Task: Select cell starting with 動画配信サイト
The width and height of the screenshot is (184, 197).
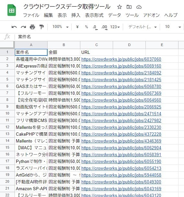Action: coord(31,107)
